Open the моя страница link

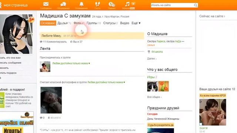point(16,5)
